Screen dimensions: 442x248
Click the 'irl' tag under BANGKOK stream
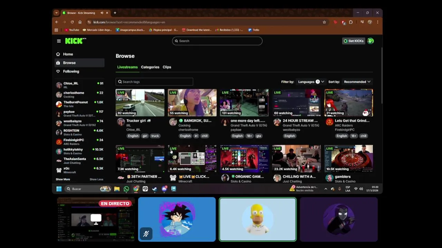pyautogui.click(x=196, y=136)
